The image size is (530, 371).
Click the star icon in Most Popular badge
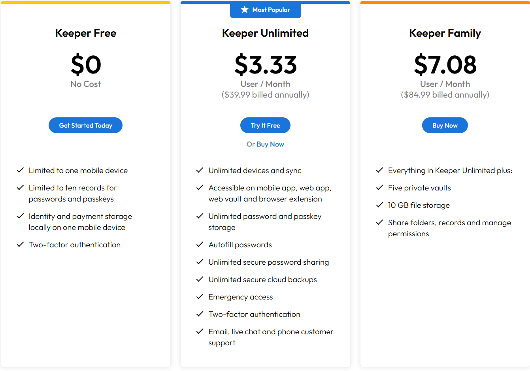[x=245, y=9]
